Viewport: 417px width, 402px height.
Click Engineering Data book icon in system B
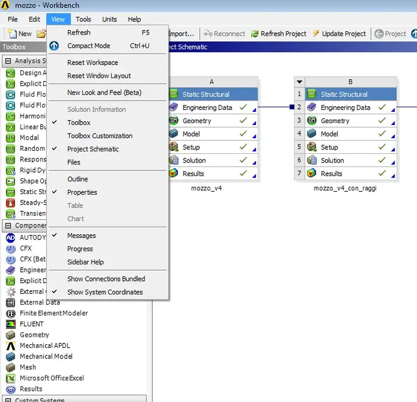tap(311, 107)
